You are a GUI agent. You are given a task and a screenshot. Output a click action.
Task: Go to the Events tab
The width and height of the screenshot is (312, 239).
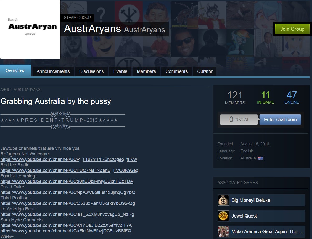coord(120,71)
